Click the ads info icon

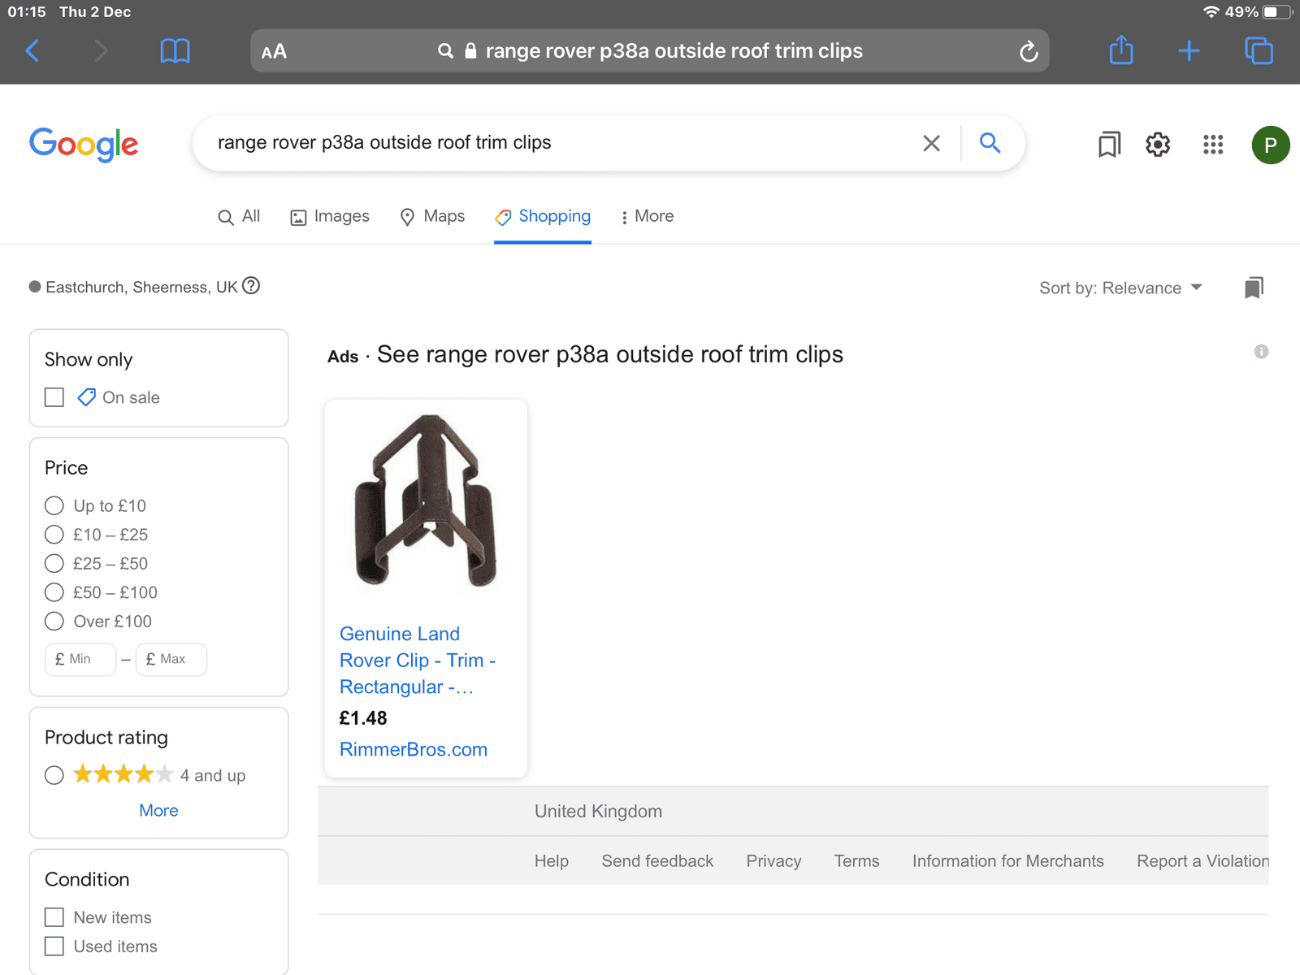(x=1261, y=352)
